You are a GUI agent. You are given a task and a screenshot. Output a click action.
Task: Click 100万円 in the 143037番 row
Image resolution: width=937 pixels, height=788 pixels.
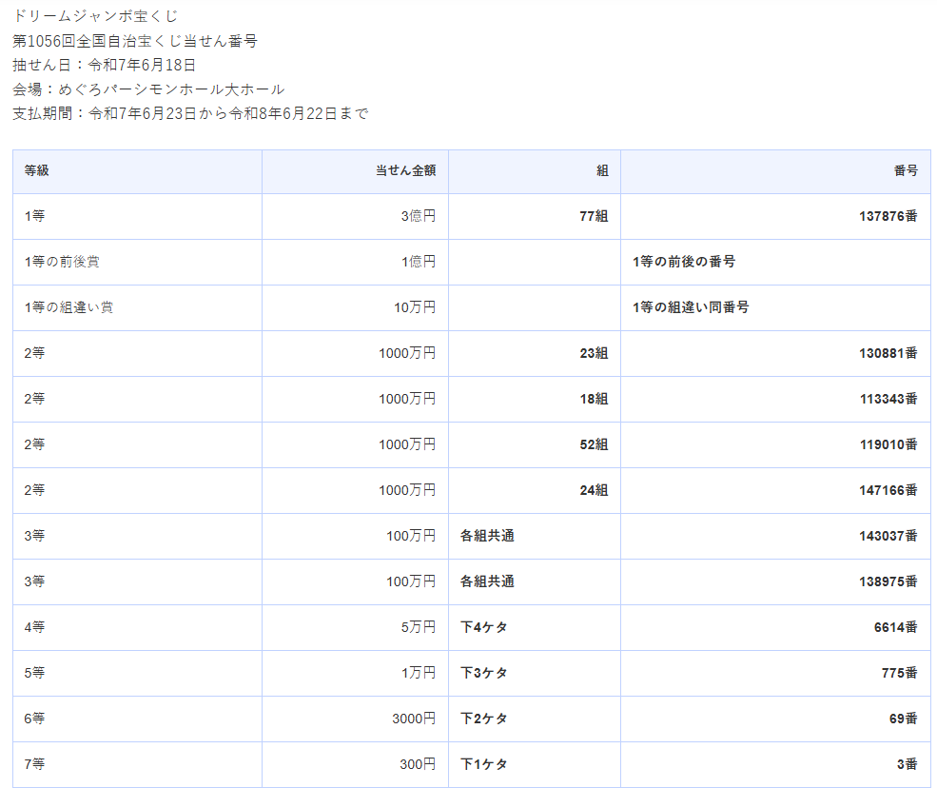[x=411, y=536]
